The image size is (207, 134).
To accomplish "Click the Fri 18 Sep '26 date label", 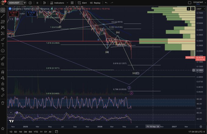I will coord(153,127).
